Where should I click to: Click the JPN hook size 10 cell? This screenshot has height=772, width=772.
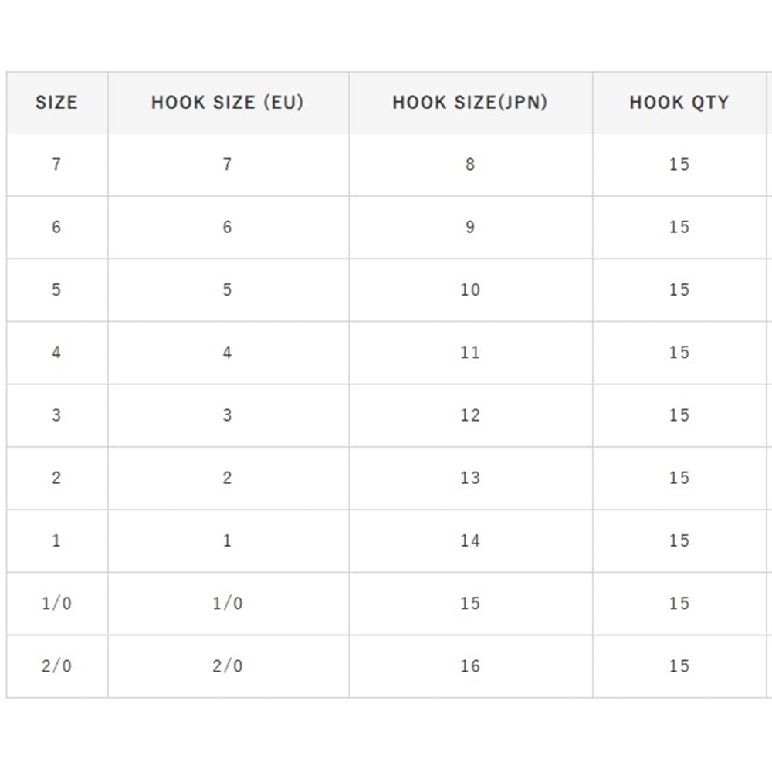(470, 289)
